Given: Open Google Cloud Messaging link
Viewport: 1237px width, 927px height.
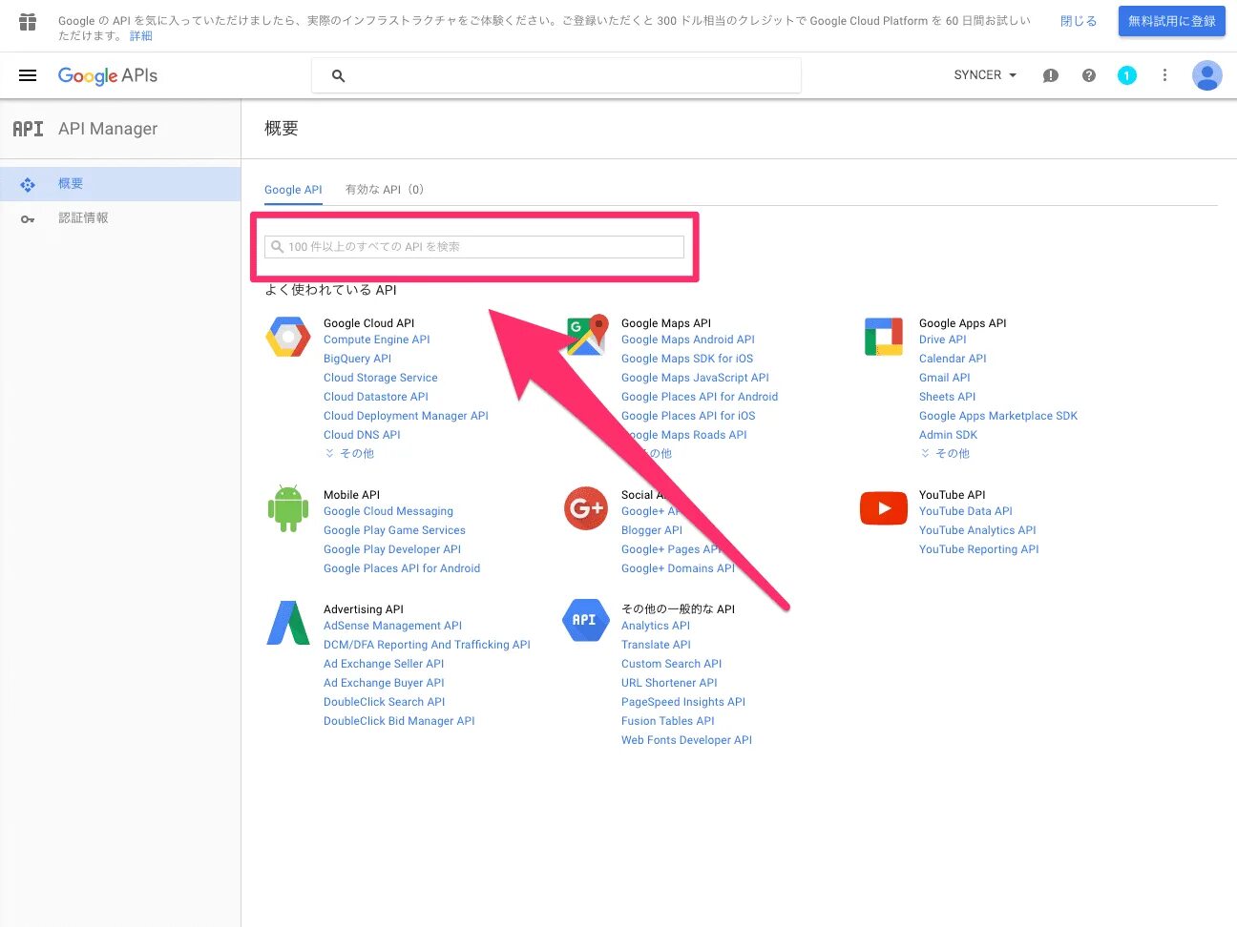Looking at the screenshot, I should (x=388, y=511).
